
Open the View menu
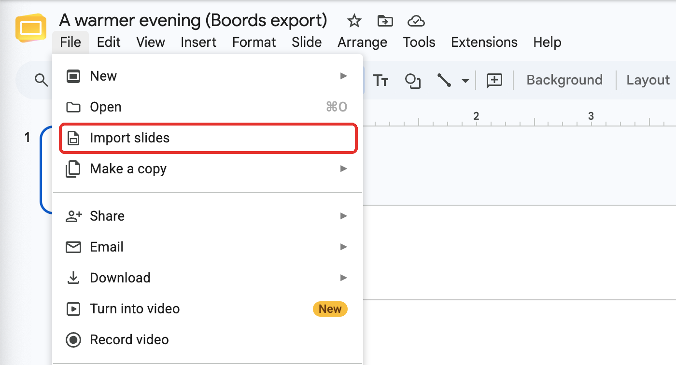point(151,42)
